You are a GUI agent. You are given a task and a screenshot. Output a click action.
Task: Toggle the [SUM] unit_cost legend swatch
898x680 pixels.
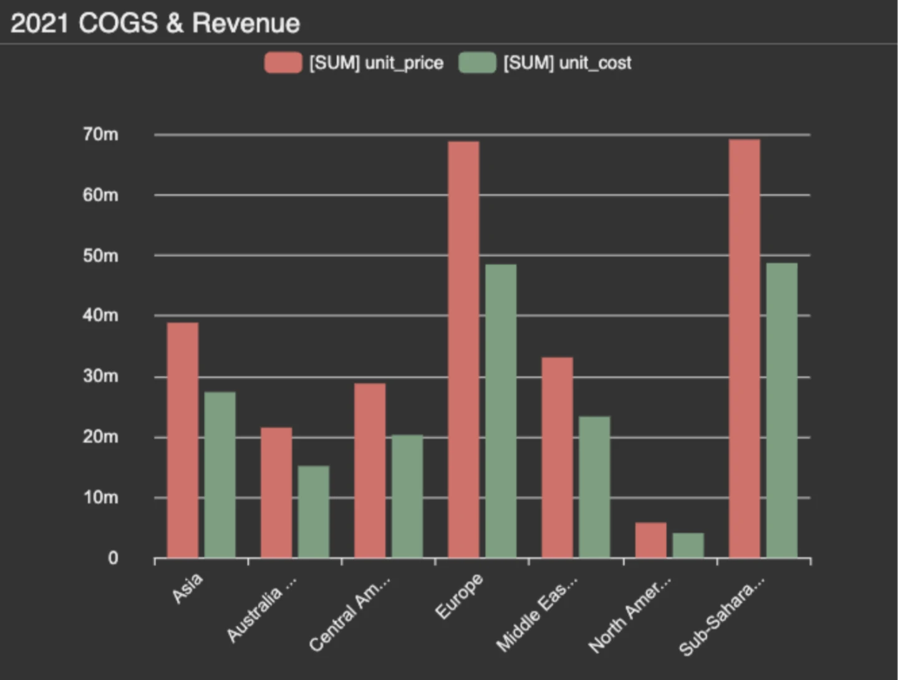pyautogui.click(x=478, y=63)
